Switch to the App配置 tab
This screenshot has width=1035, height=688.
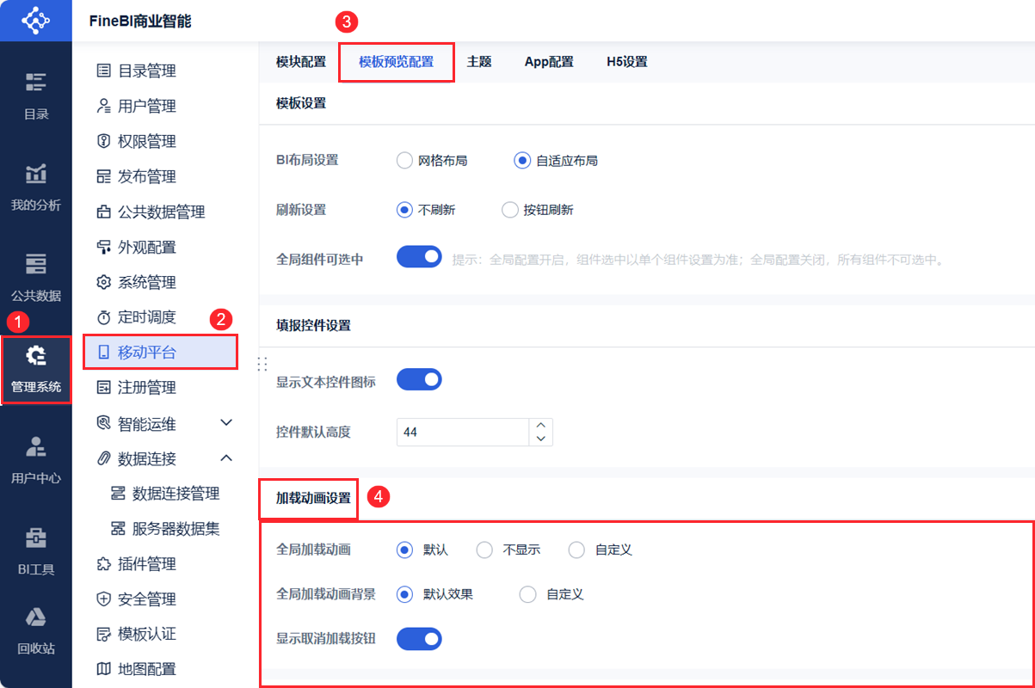point(549,61)
